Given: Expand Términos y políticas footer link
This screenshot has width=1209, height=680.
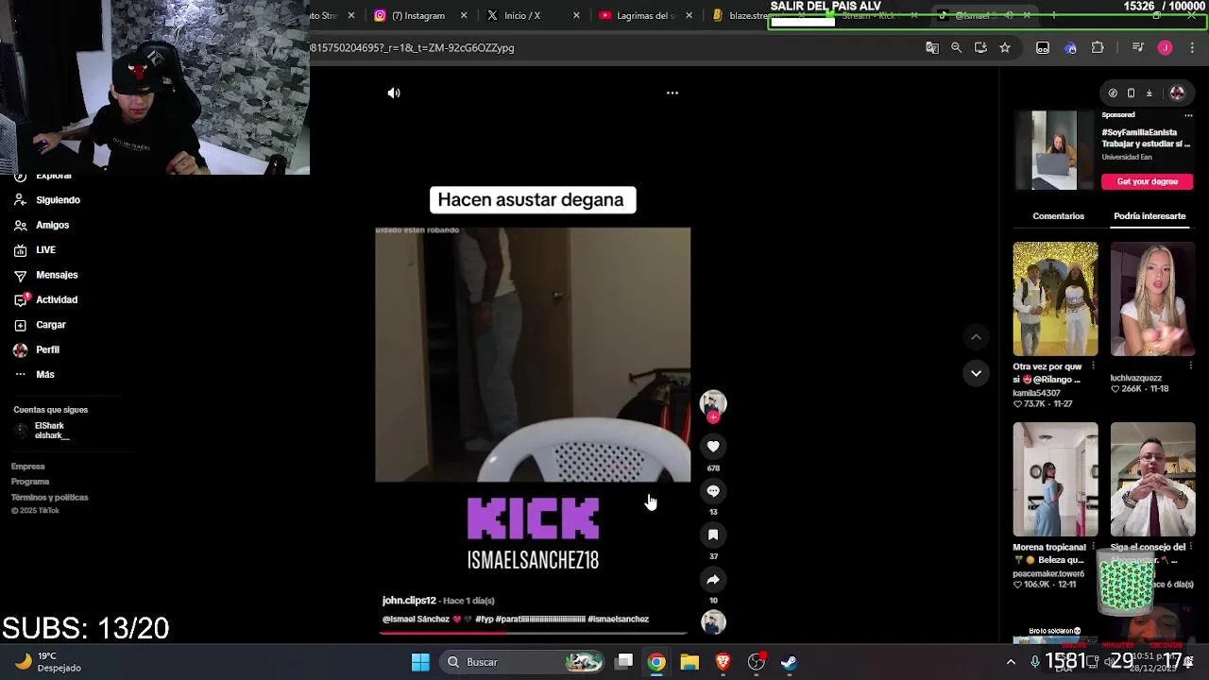Looking at the screenshot, I should pos(49,498).
